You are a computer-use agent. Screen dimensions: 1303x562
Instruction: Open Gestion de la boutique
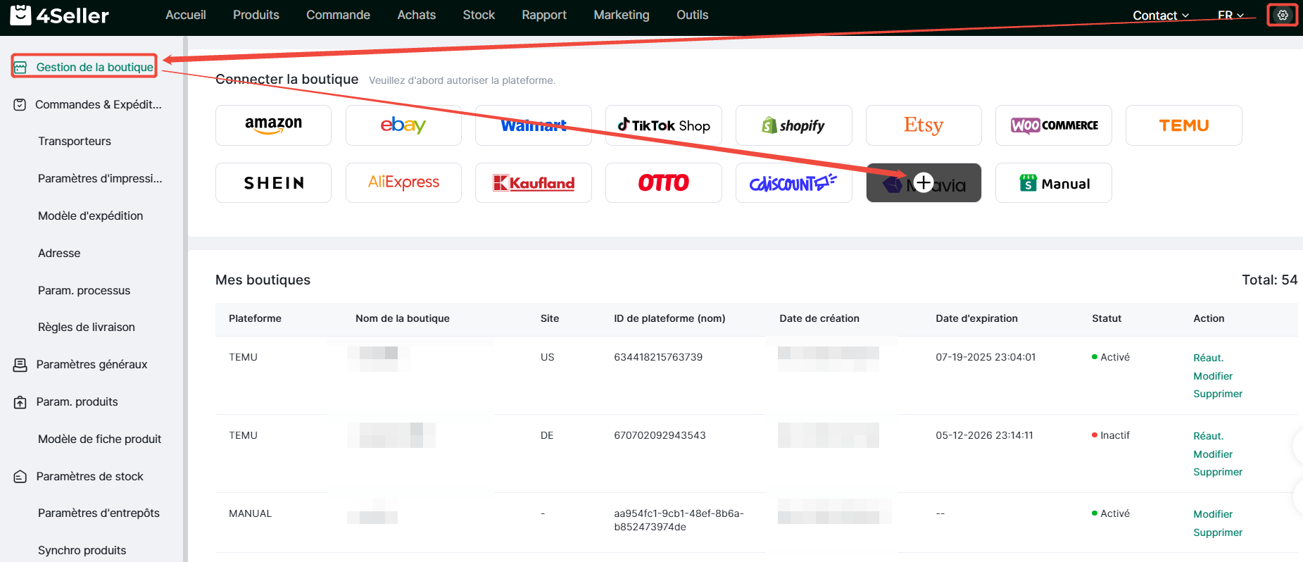pos(94,67)
